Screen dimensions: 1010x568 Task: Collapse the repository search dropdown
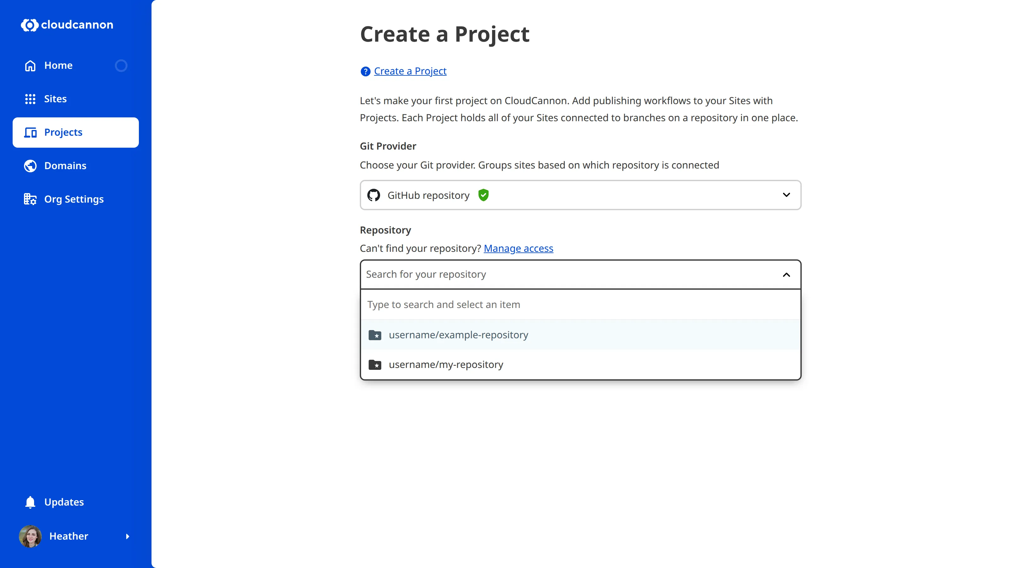point(787,275)
